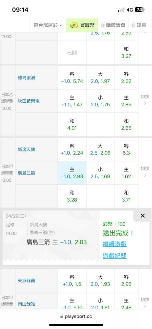The width and height of the screenshot is (152, 329).
Task: Toggle the selected 主 −1.0, 2.83 cell
Action: [72, 173]
